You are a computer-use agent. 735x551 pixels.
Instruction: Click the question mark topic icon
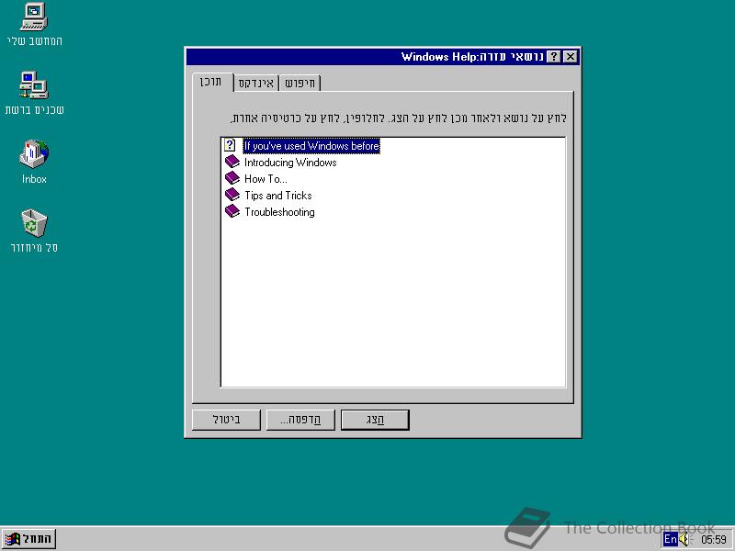pyautogui.click(x=230, y=145)
